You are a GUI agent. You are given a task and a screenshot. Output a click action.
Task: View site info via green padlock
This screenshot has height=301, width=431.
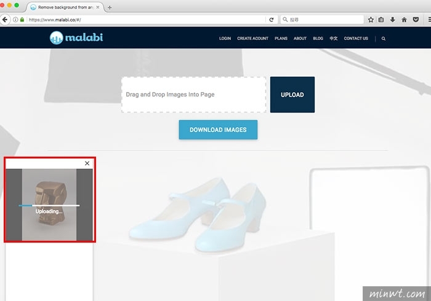[22, 20]
